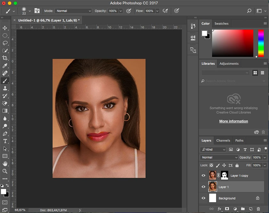This screenshot has width=269, height=213.
Task: Click the More information link
Action: click(x=233, y=121)
